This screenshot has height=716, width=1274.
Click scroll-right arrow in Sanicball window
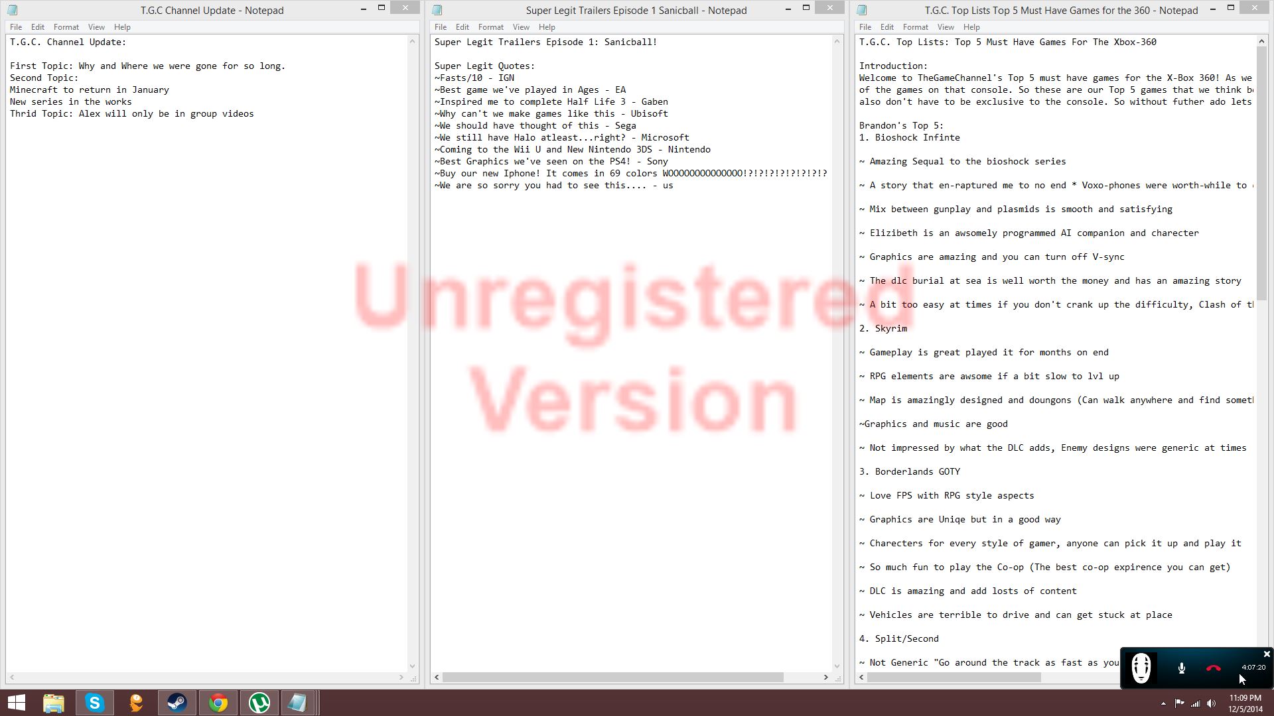(825, 678)
